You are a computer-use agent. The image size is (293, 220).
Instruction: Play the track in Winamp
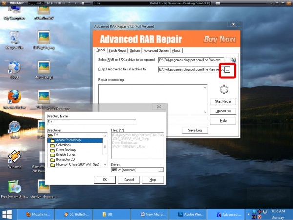coord(52,3)
